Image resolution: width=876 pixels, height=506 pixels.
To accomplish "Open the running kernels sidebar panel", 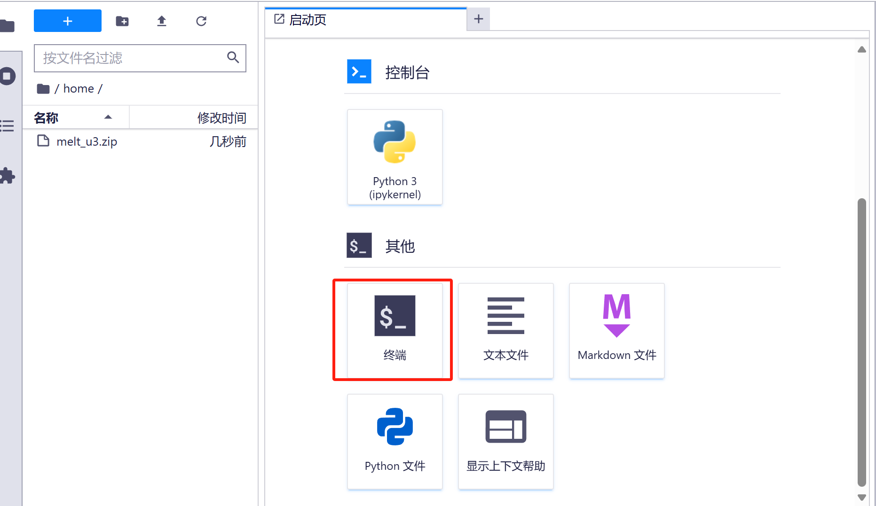I will coord(8,76).
